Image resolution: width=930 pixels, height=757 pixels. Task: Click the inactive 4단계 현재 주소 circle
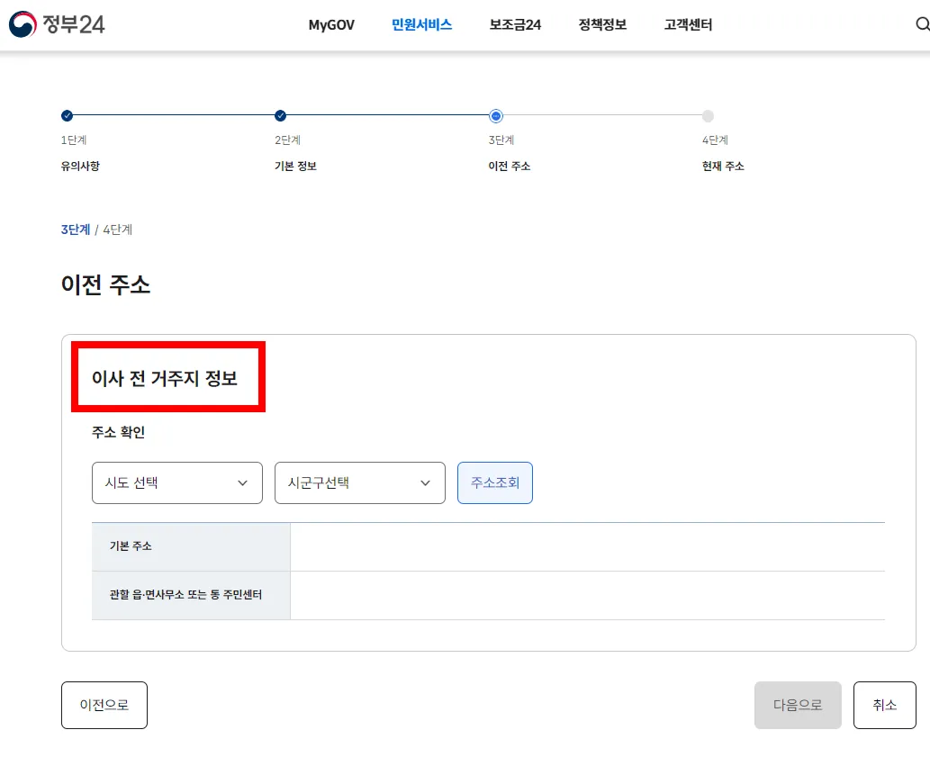point(708,115)
